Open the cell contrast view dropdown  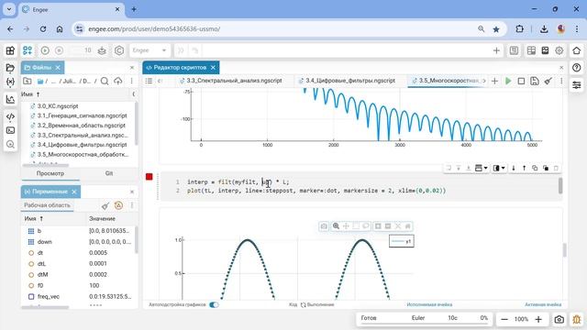499,168
